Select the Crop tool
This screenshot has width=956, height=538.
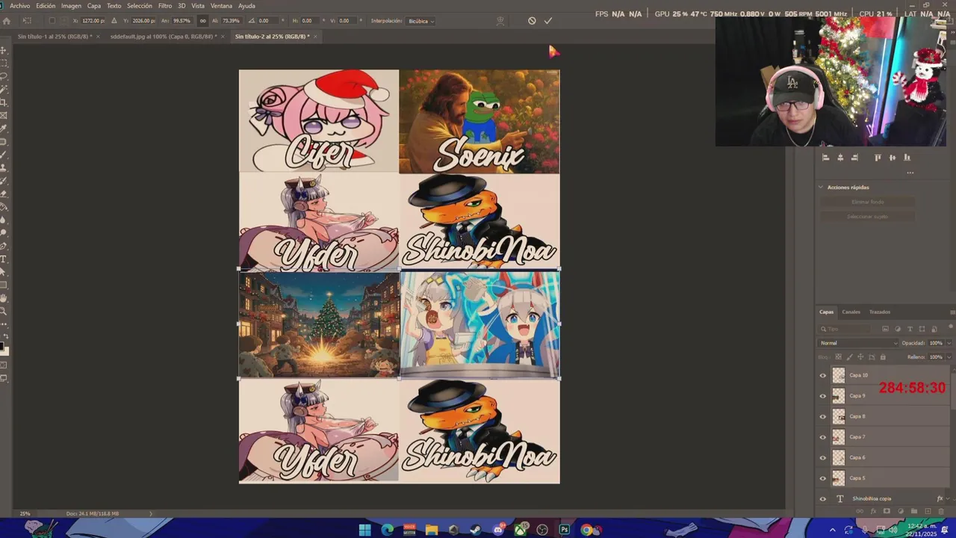4,102
